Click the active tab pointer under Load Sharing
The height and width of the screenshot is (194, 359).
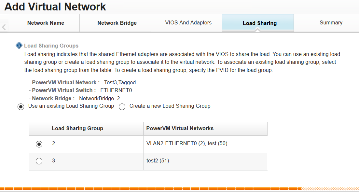257,30
